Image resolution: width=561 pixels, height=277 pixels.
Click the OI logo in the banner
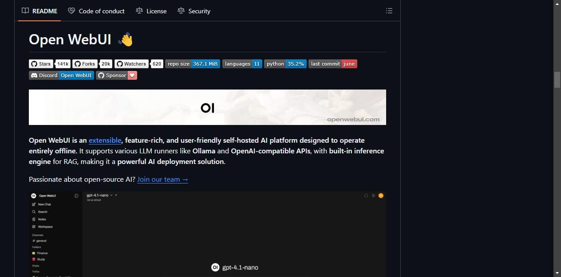point(207,108)
